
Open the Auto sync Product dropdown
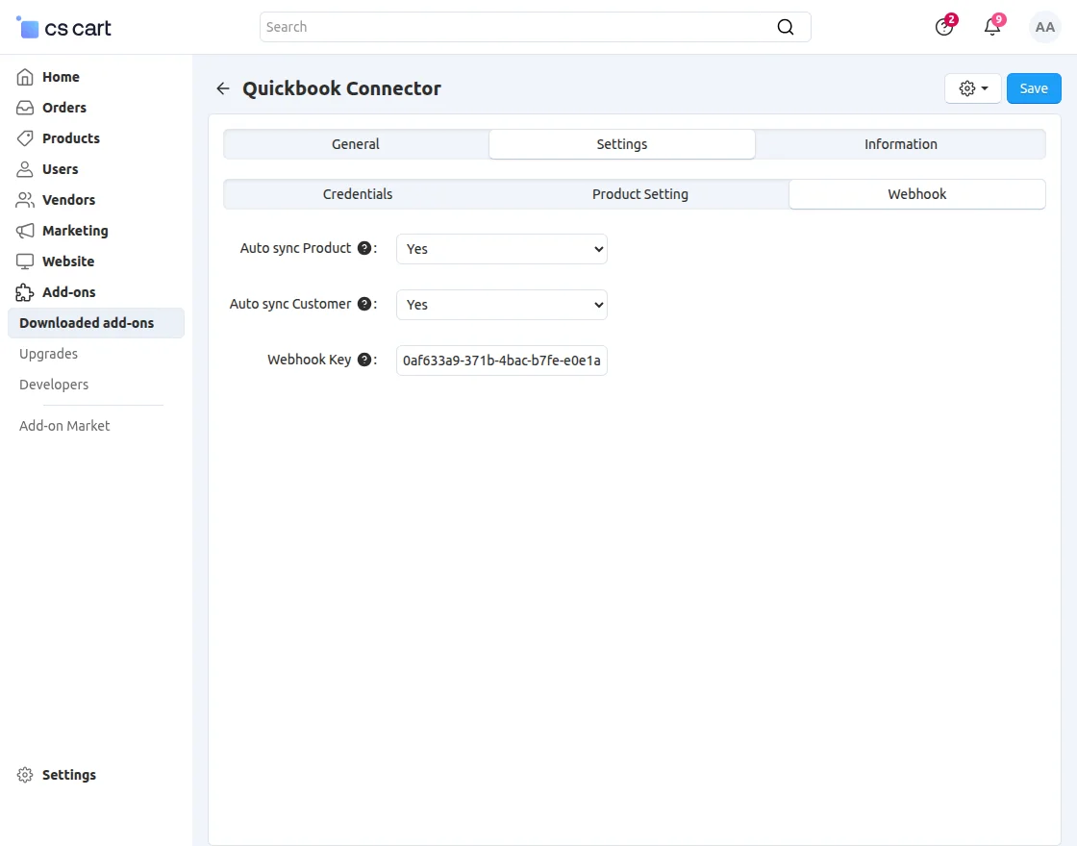coord(501,249)
